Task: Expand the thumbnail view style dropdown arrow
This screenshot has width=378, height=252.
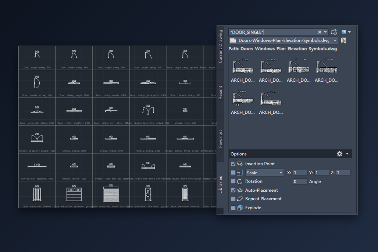Action: [x=349, y=32]
